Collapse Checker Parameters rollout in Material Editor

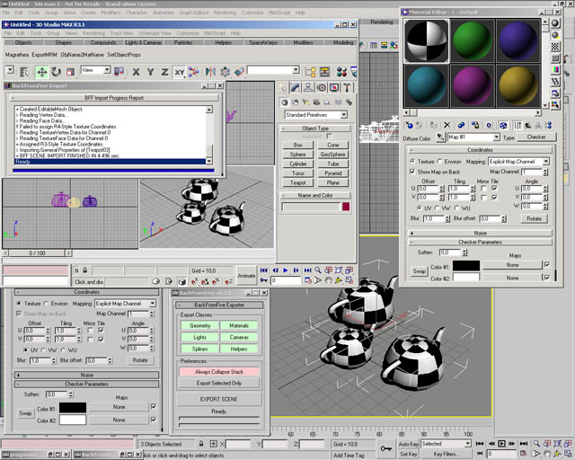[480, 242]
